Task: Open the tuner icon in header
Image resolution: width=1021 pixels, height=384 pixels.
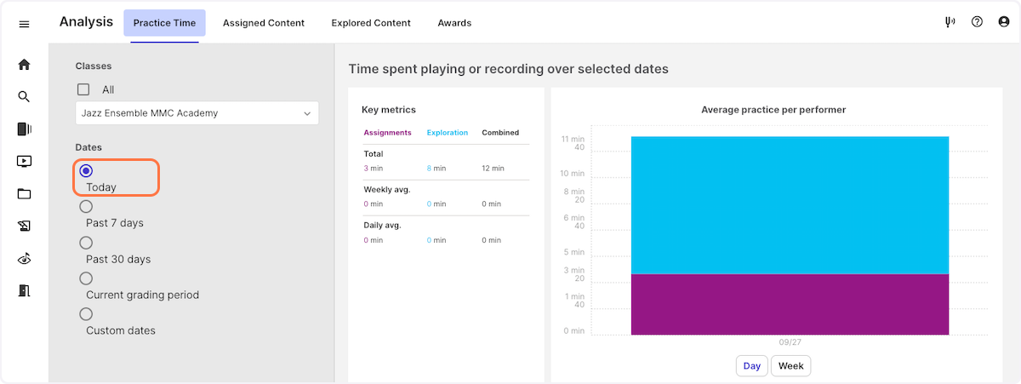Action: click(950, 23)
